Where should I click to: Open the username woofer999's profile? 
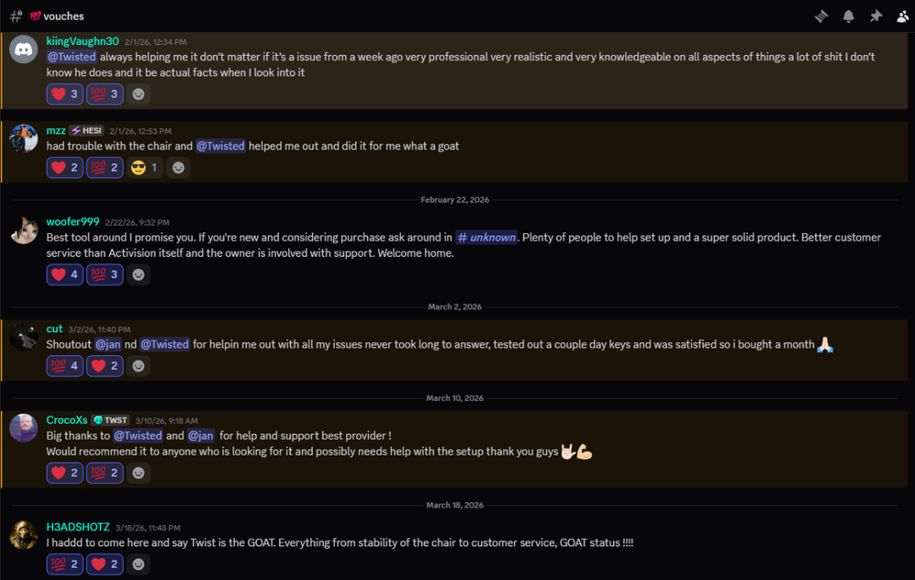click(x=73, y=221)
